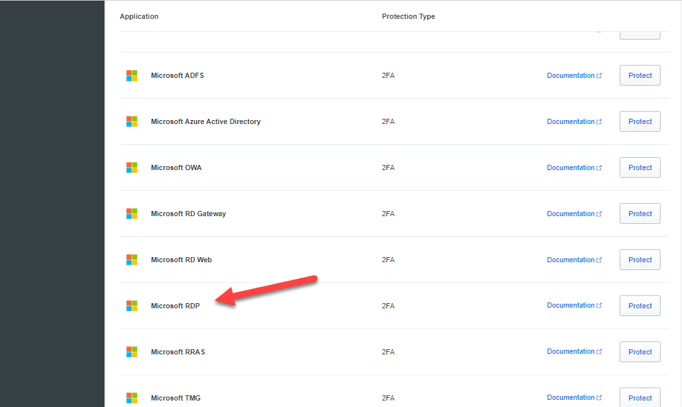Protect the Microsoft RDP application
Viewport: 682px width, 407px height.
640,306
